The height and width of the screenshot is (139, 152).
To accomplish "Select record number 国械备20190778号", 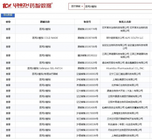I will pos(87,29).
